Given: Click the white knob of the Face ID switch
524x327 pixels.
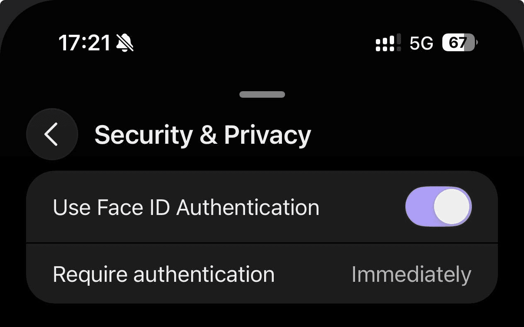Looking at the screenshot, I should pyautogui.click(x=452, y=206).
